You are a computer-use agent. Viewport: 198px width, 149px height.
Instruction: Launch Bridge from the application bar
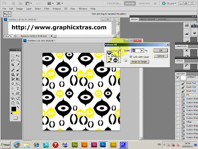(x=14, y=3)
